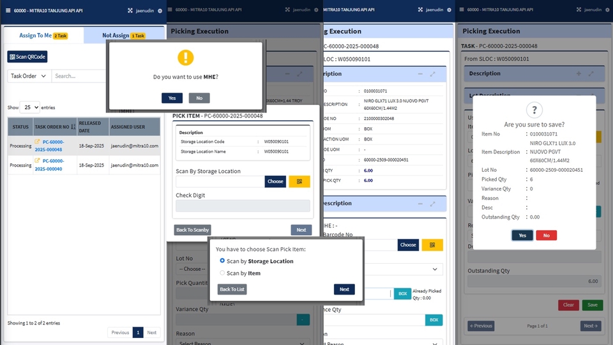The height and width of the screenshot is (345, 613).
Task: Click Previous in task list pagination
Action: click(120, 332)
